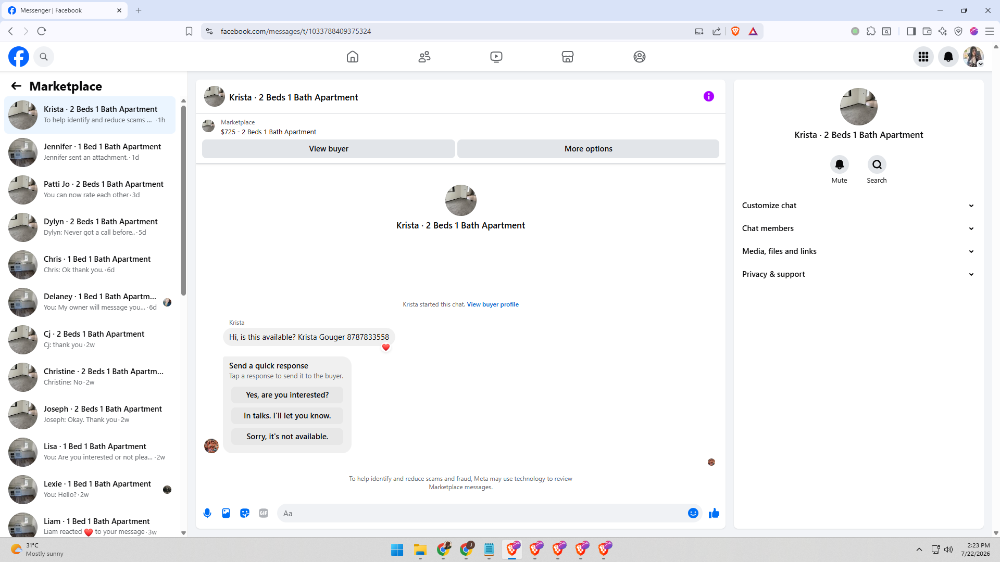1000x562 pixels.
Task: Expand the Customize chat section
Action: 859,206
